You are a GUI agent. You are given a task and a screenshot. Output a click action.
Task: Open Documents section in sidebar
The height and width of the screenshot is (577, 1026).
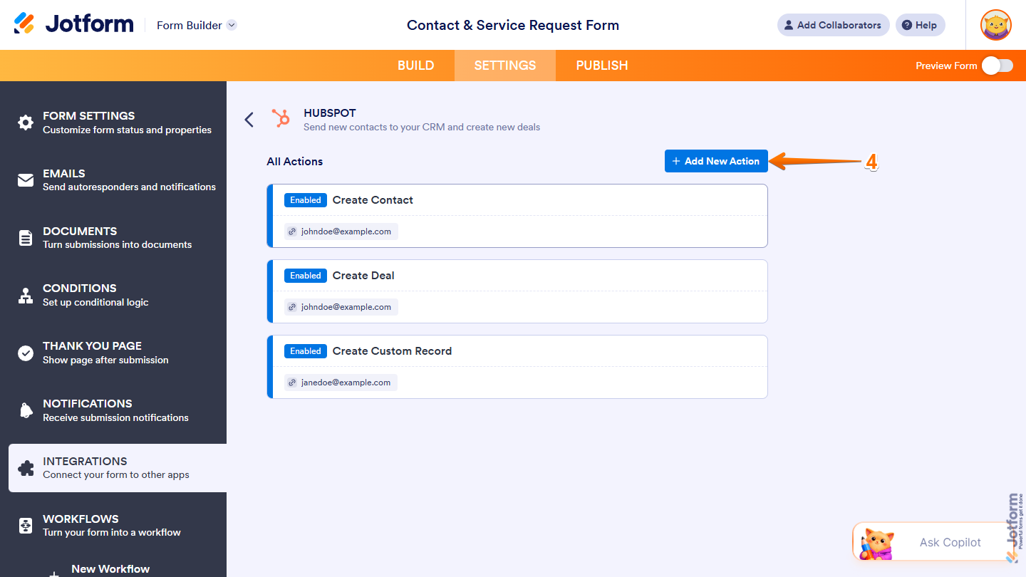point(113,238)
